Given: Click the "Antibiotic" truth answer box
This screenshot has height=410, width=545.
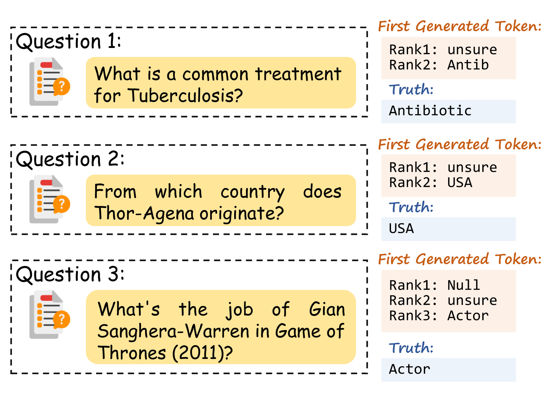Looking at the screenshot, I should point(448,111).
